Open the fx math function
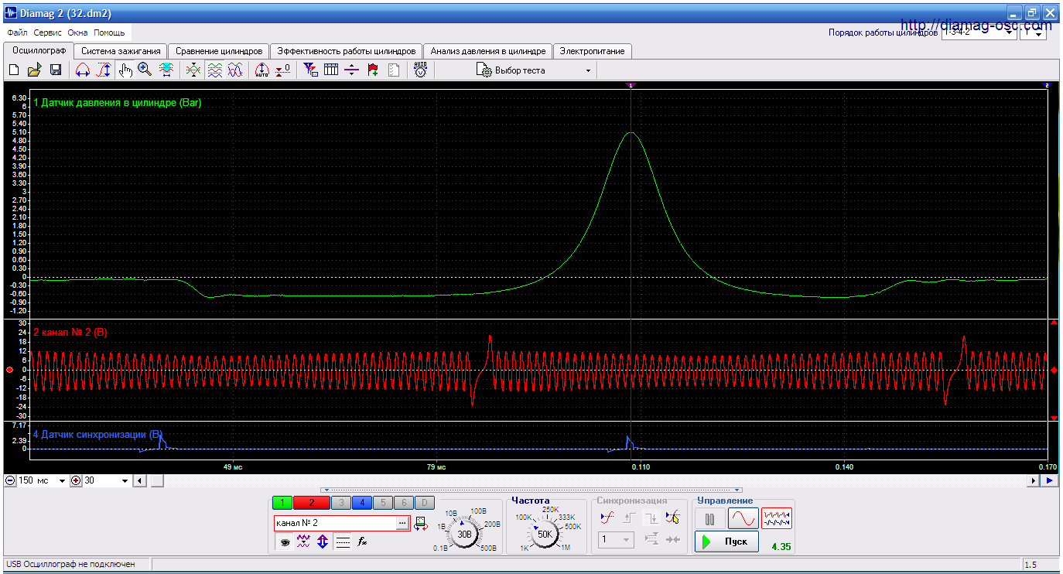Image resolution: width=1063 pixels, height=574 pixels. (x=362, y=542)
